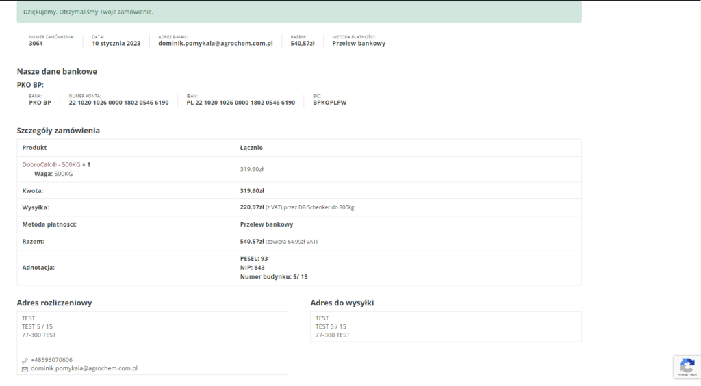Viewport: 701px width, 386px height.
Task: Click the Wysyłka: row label
Action: (x=36, y=207)
